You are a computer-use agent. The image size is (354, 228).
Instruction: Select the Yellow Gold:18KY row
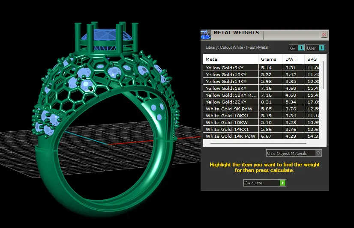(x=261, y=88)
